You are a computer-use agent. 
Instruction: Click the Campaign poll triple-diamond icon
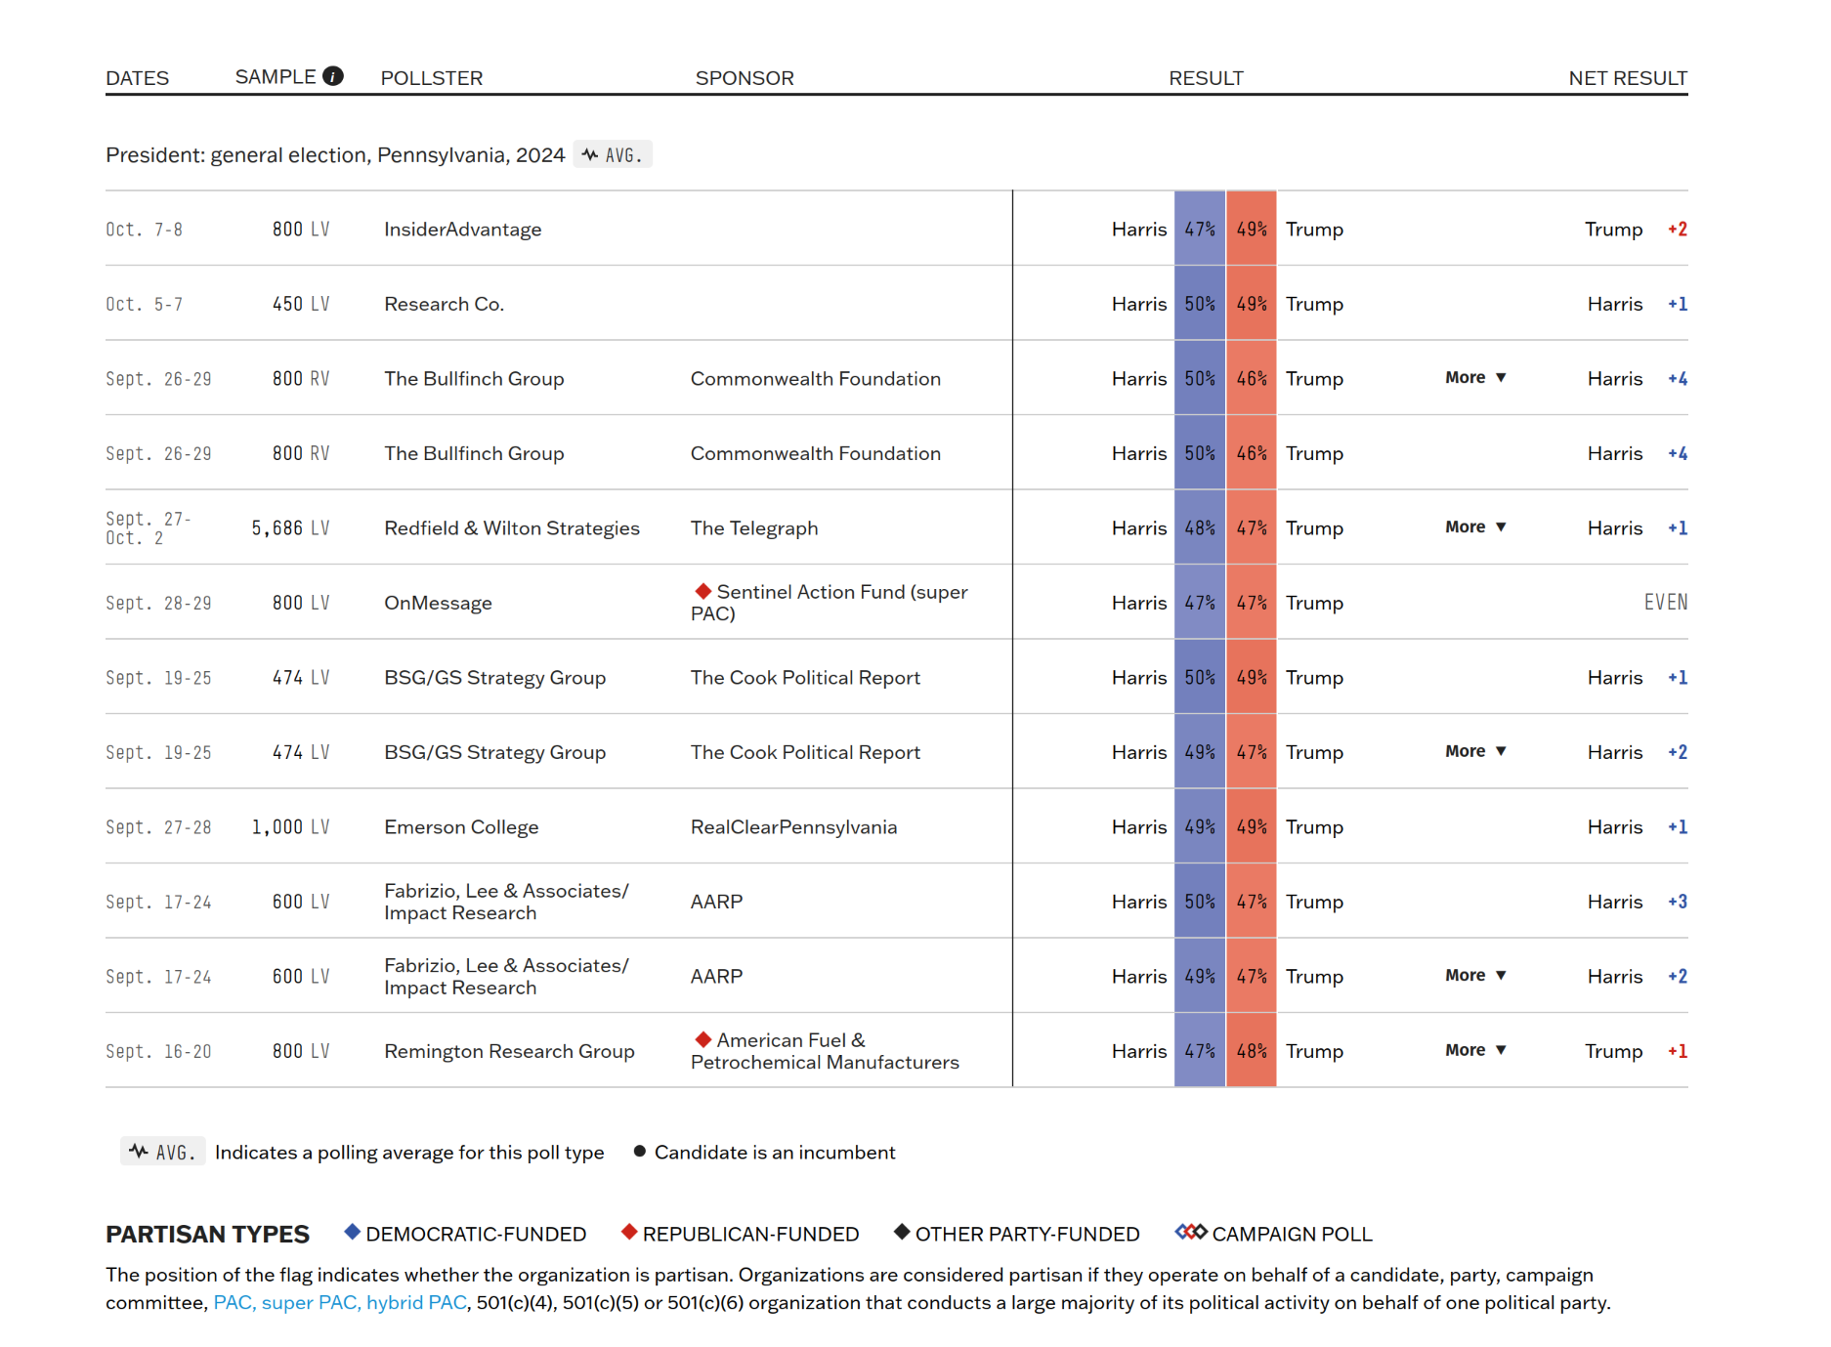[x=1191, y=1232]
